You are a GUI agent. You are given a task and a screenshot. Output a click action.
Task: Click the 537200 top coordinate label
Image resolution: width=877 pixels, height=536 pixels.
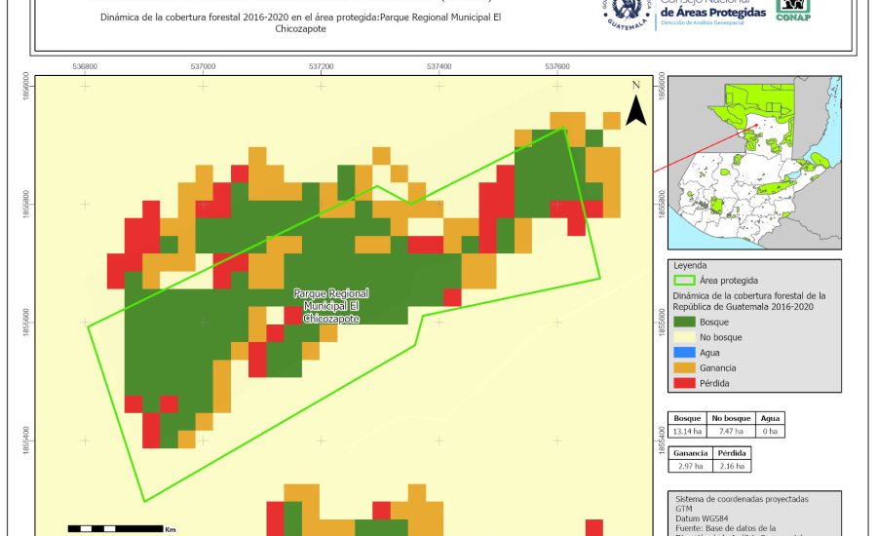pyautogui.click(x=321, y=66)
